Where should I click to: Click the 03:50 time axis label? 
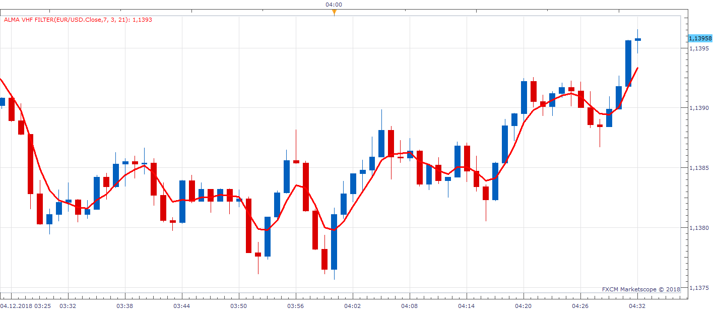(x=238, y=306)
